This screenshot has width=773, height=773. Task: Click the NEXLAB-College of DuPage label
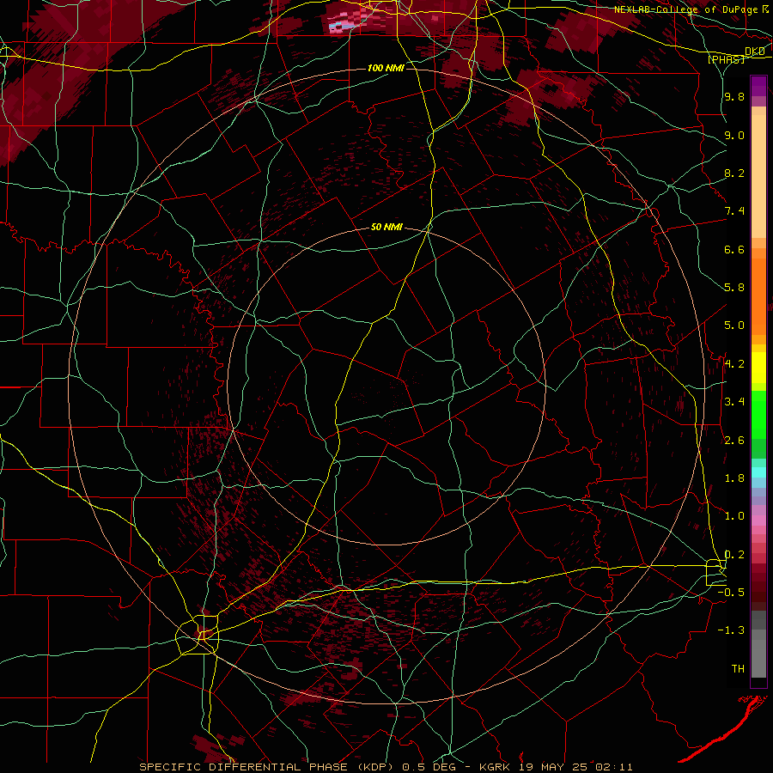pos(686,9)
